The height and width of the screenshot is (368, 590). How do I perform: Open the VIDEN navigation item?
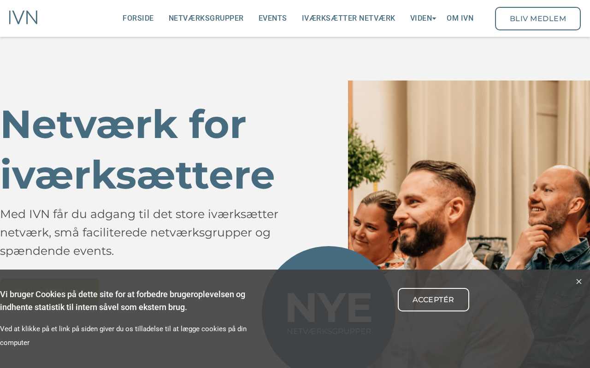421,18
